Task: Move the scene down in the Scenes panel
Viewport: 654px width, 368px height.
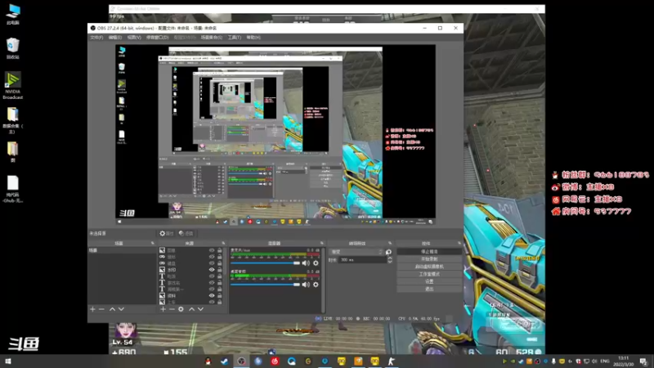Action: click(x=121, y=309)
